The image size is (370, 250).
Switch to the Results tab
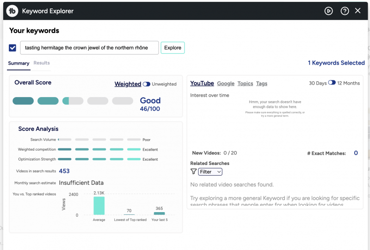click(42, 63)
